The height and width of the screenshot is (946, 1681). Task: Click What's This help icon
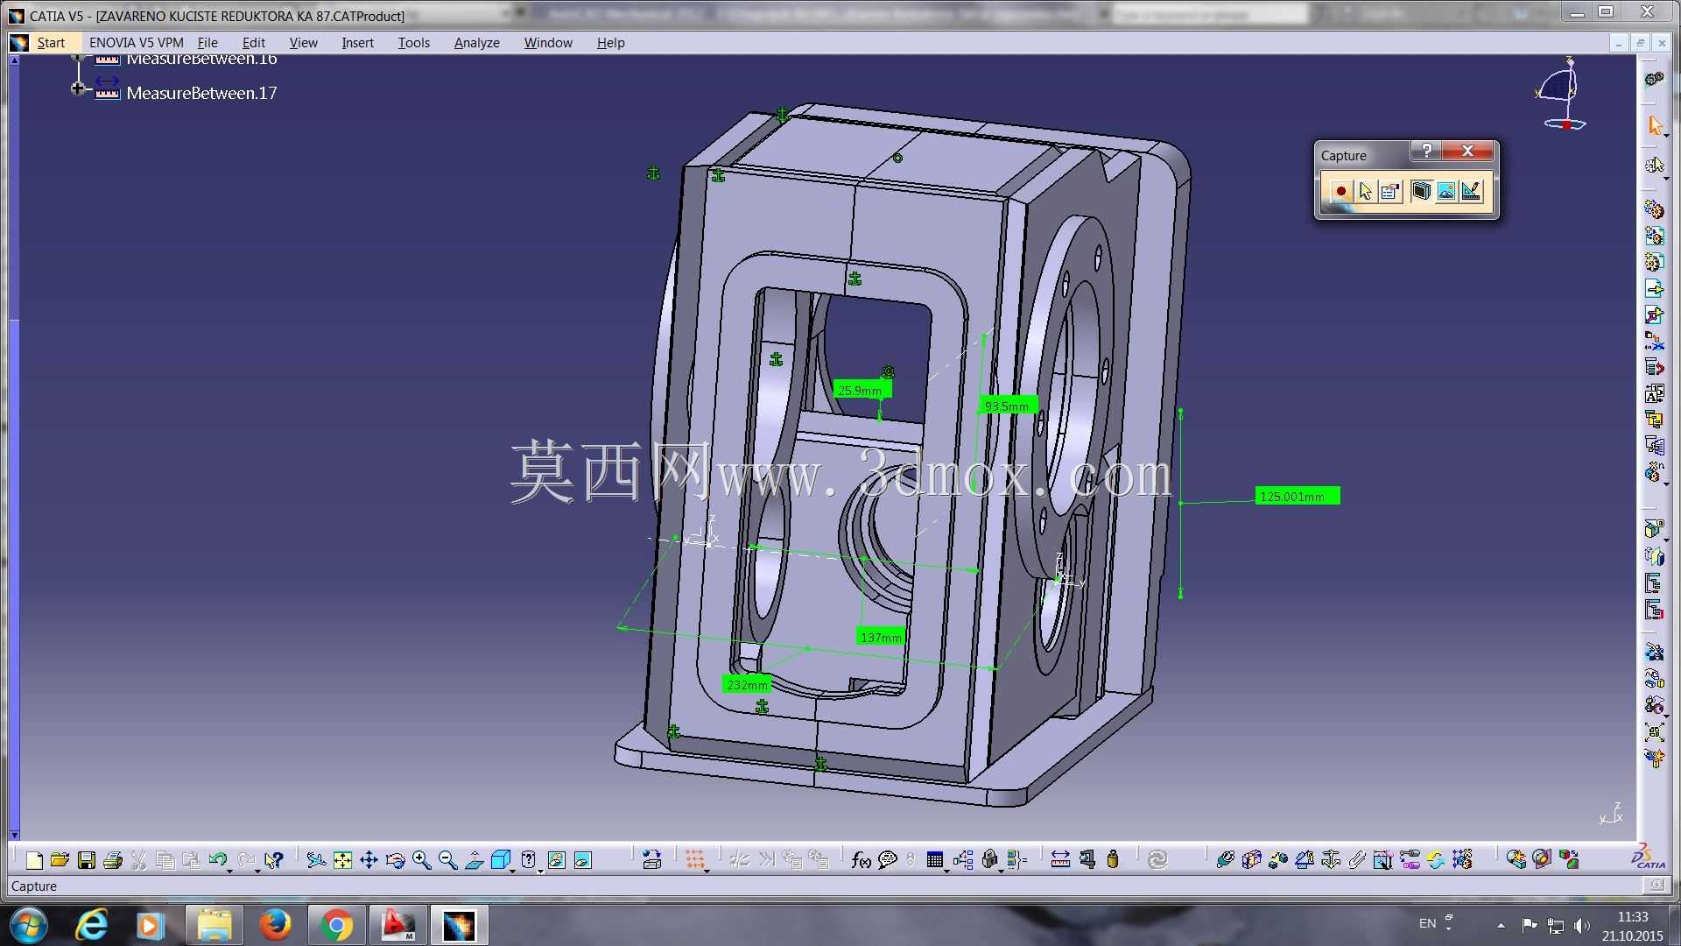coord(273,860)
